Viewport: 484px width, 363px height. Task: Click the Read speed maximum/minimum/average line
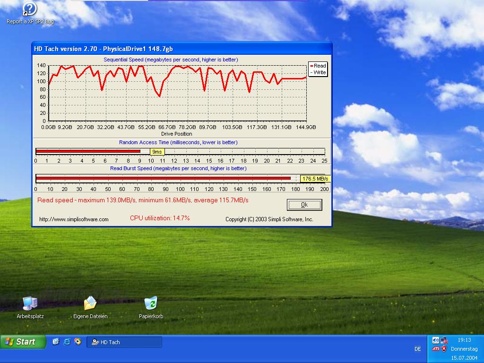[143, 200]
